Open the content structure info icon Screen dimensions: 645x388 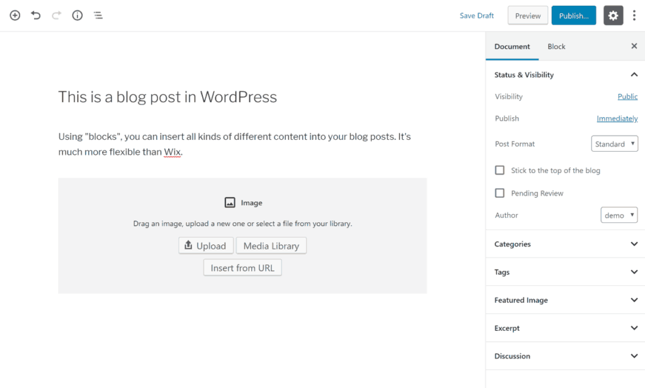tap(77, 16)
